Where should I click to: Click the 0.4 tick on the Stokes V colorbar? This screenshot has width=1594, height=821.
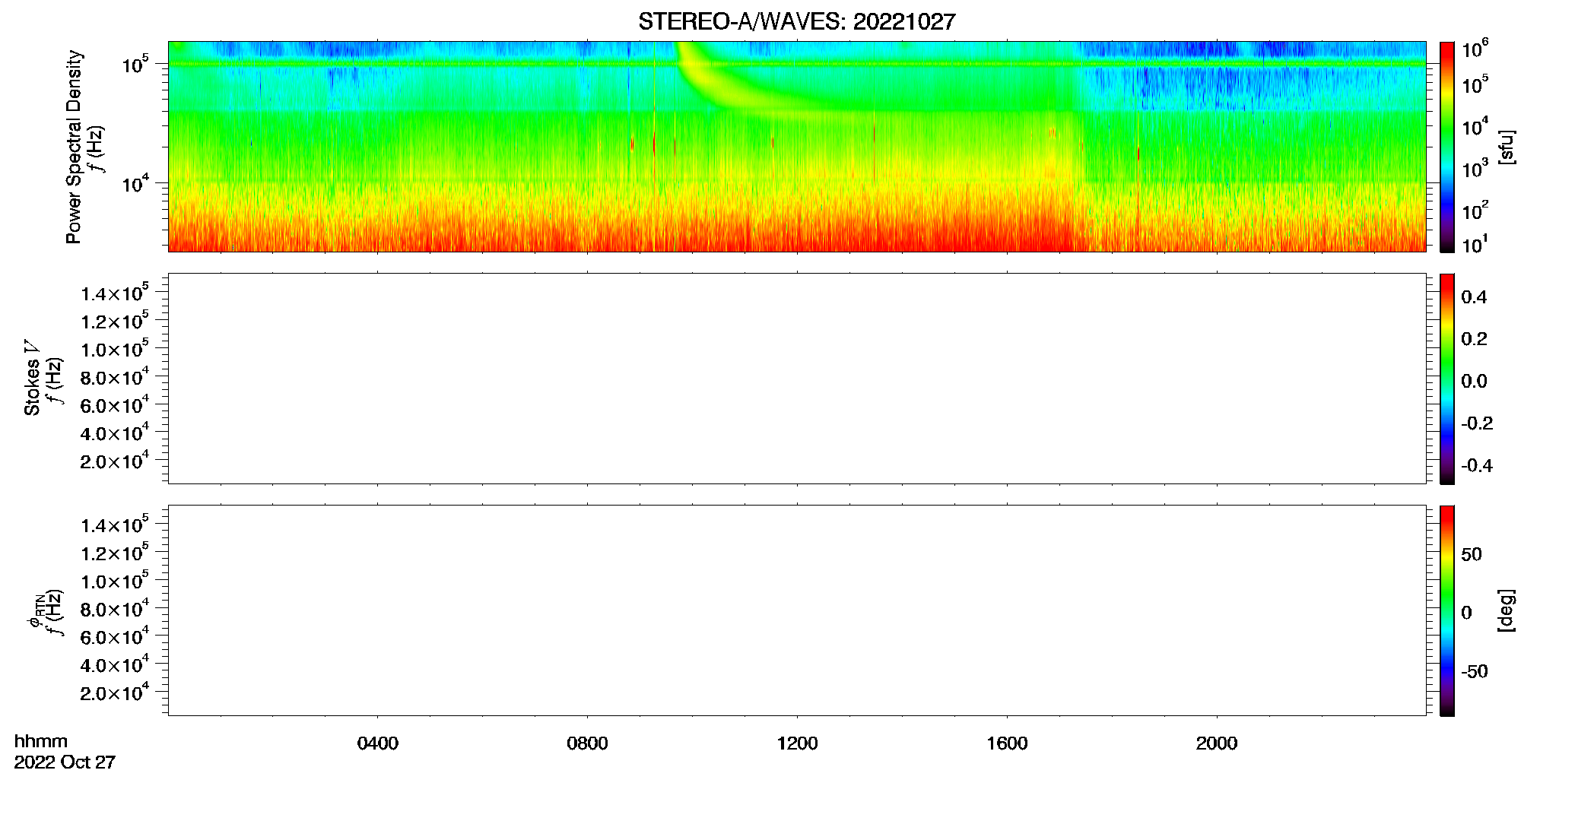click(1474, 297)
